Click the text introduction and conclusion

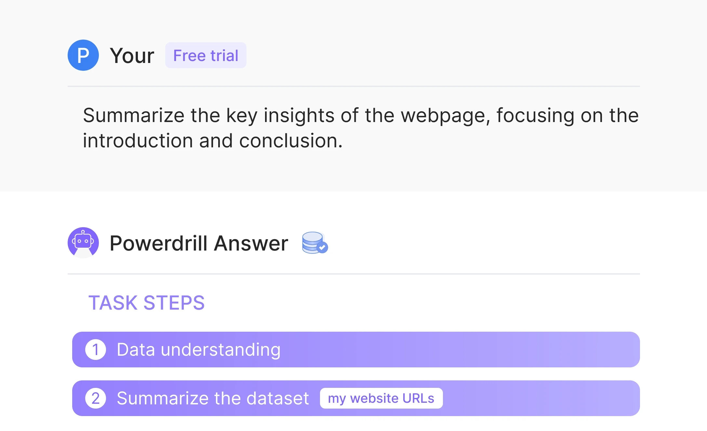point(213,141)
